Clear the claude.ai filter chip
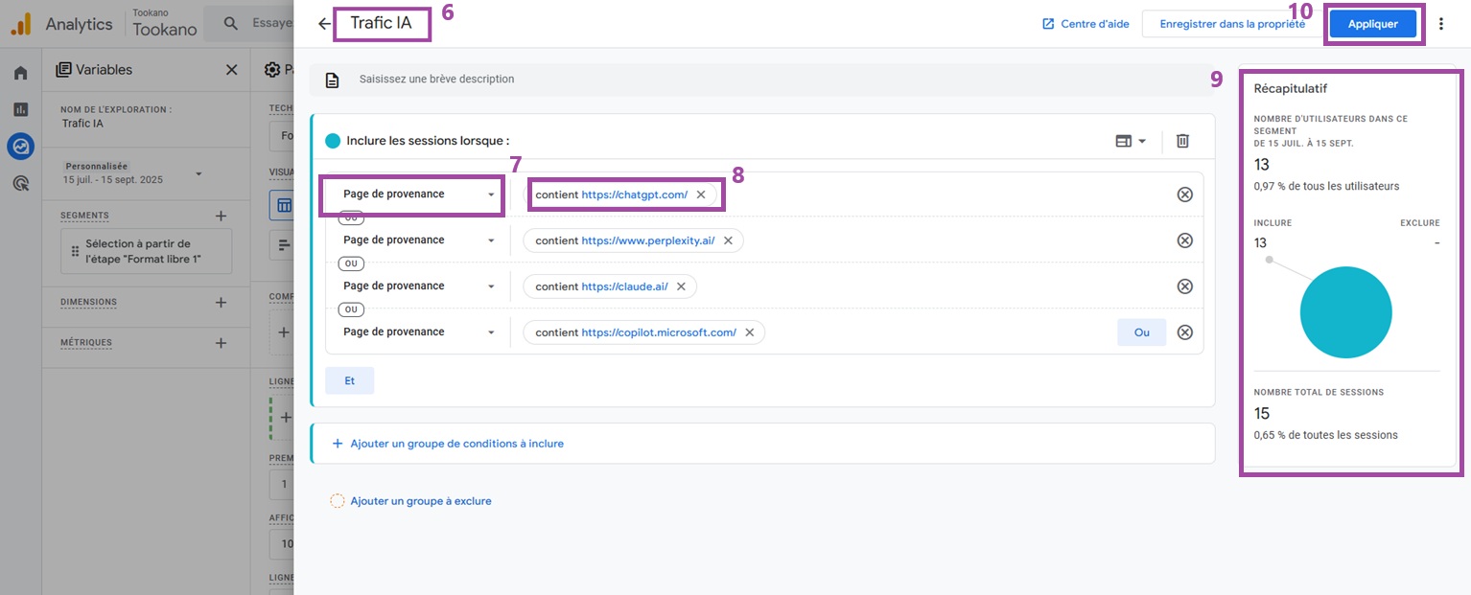The height and width of the screenshot is (595, 1471). click(681, 286)
